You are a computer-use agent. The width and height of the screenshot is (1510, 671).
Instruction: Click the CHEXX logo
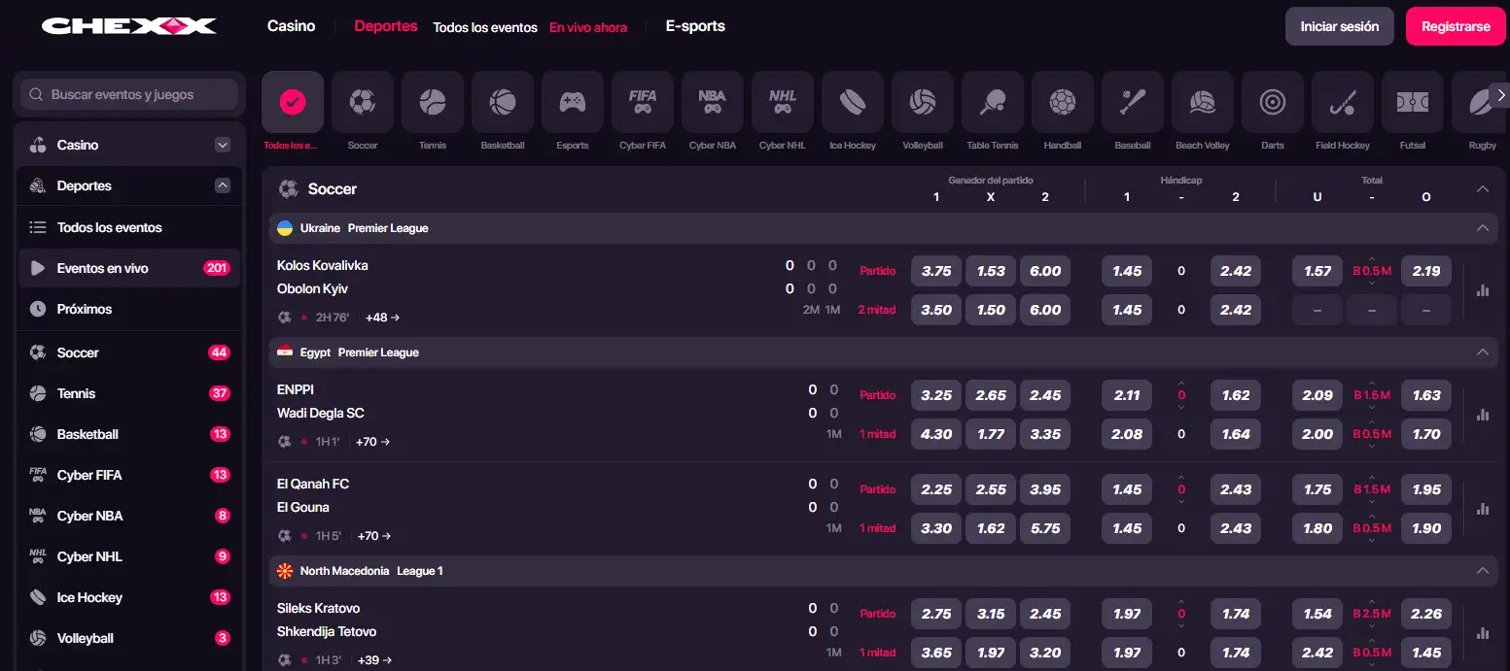point(128,26)
